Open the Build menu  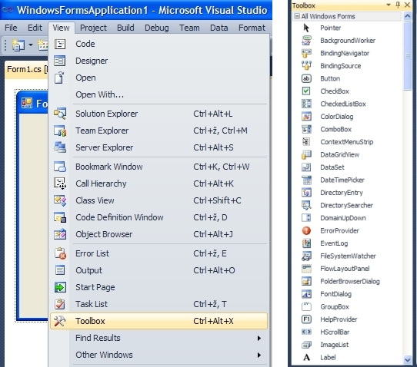click(125, 28)
